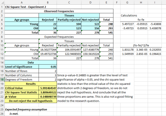Image resolution: width=166 pixels, height=116 pixels.
Task: Click the observed value 156 cell
Action: tap(90, 28)
